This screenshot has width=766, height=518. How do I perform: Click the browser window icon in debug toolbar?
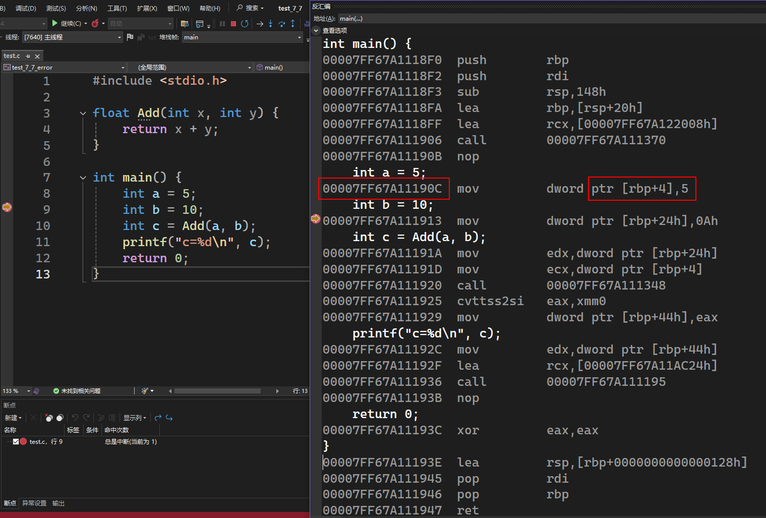[200, 24]
